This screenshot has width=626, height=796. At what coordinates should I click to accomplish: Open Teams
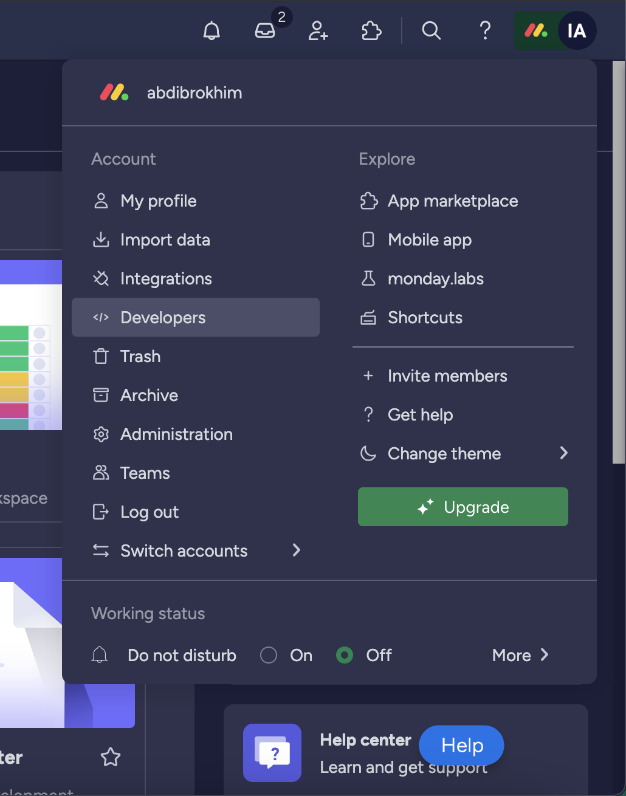click(x=196, y=473)
